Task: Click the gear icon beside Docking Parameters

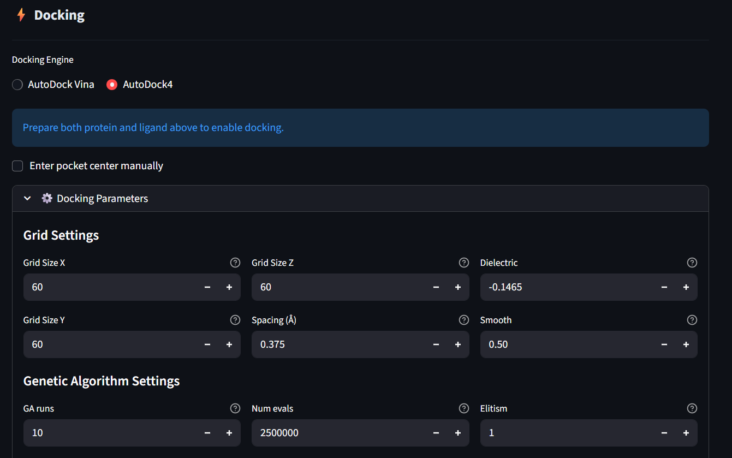Action: click(47, 198)
